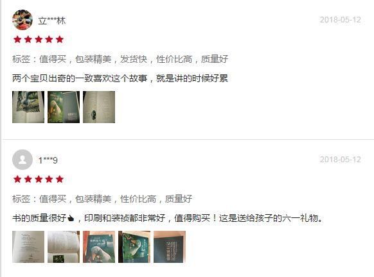The width and height of the screenshot is (374, 277).
Task: Select five-star rating of first review
Action: [x=39, y=40]
